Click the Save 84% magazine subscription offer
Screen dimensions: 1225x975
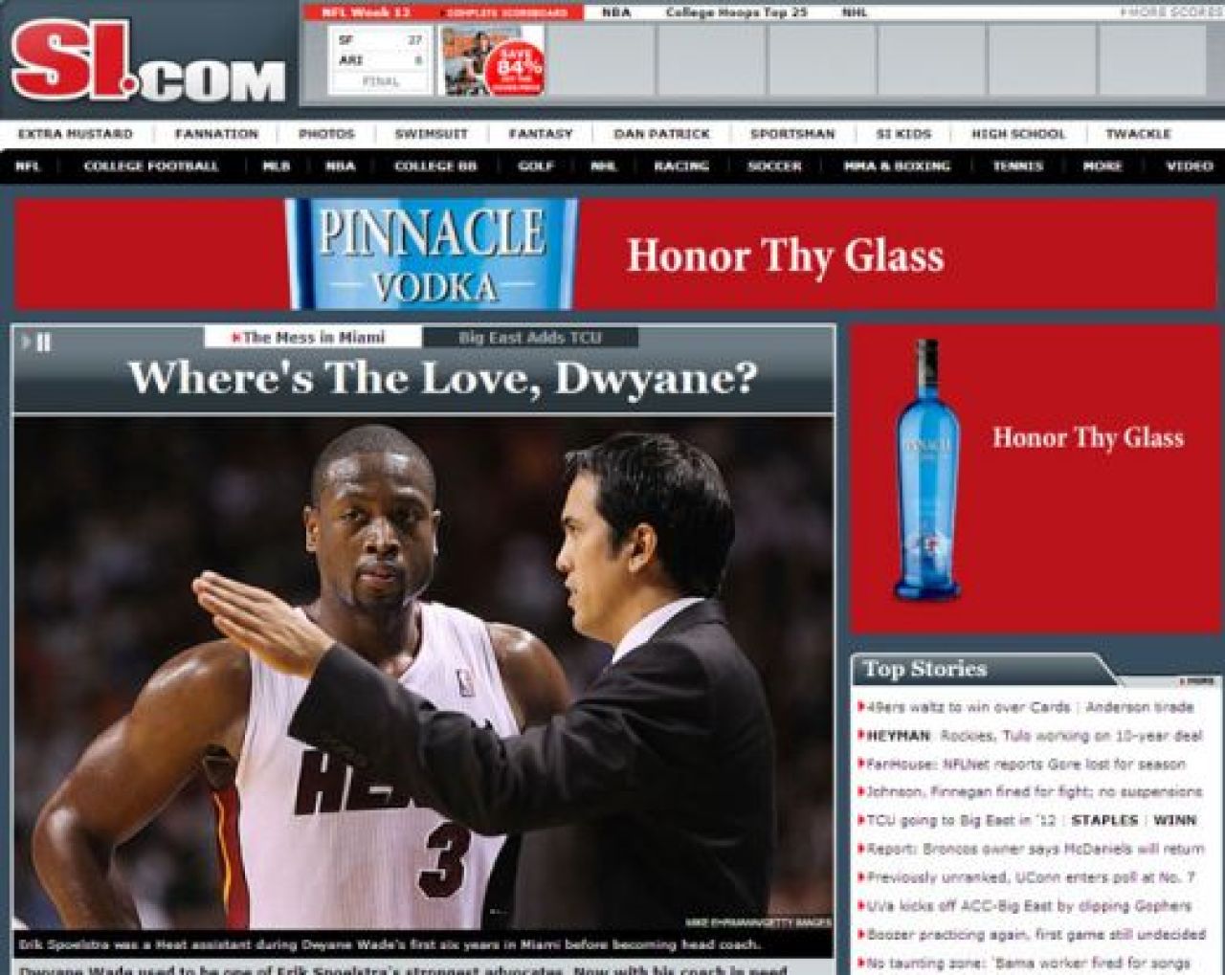(x=492, y=60)
